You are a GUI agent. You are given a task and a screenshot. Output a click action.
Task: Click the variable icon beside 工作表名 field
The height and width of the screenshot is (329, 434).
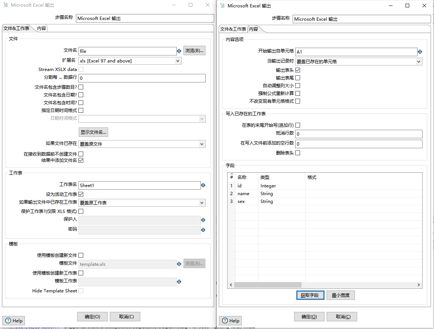tap(203, 185)
